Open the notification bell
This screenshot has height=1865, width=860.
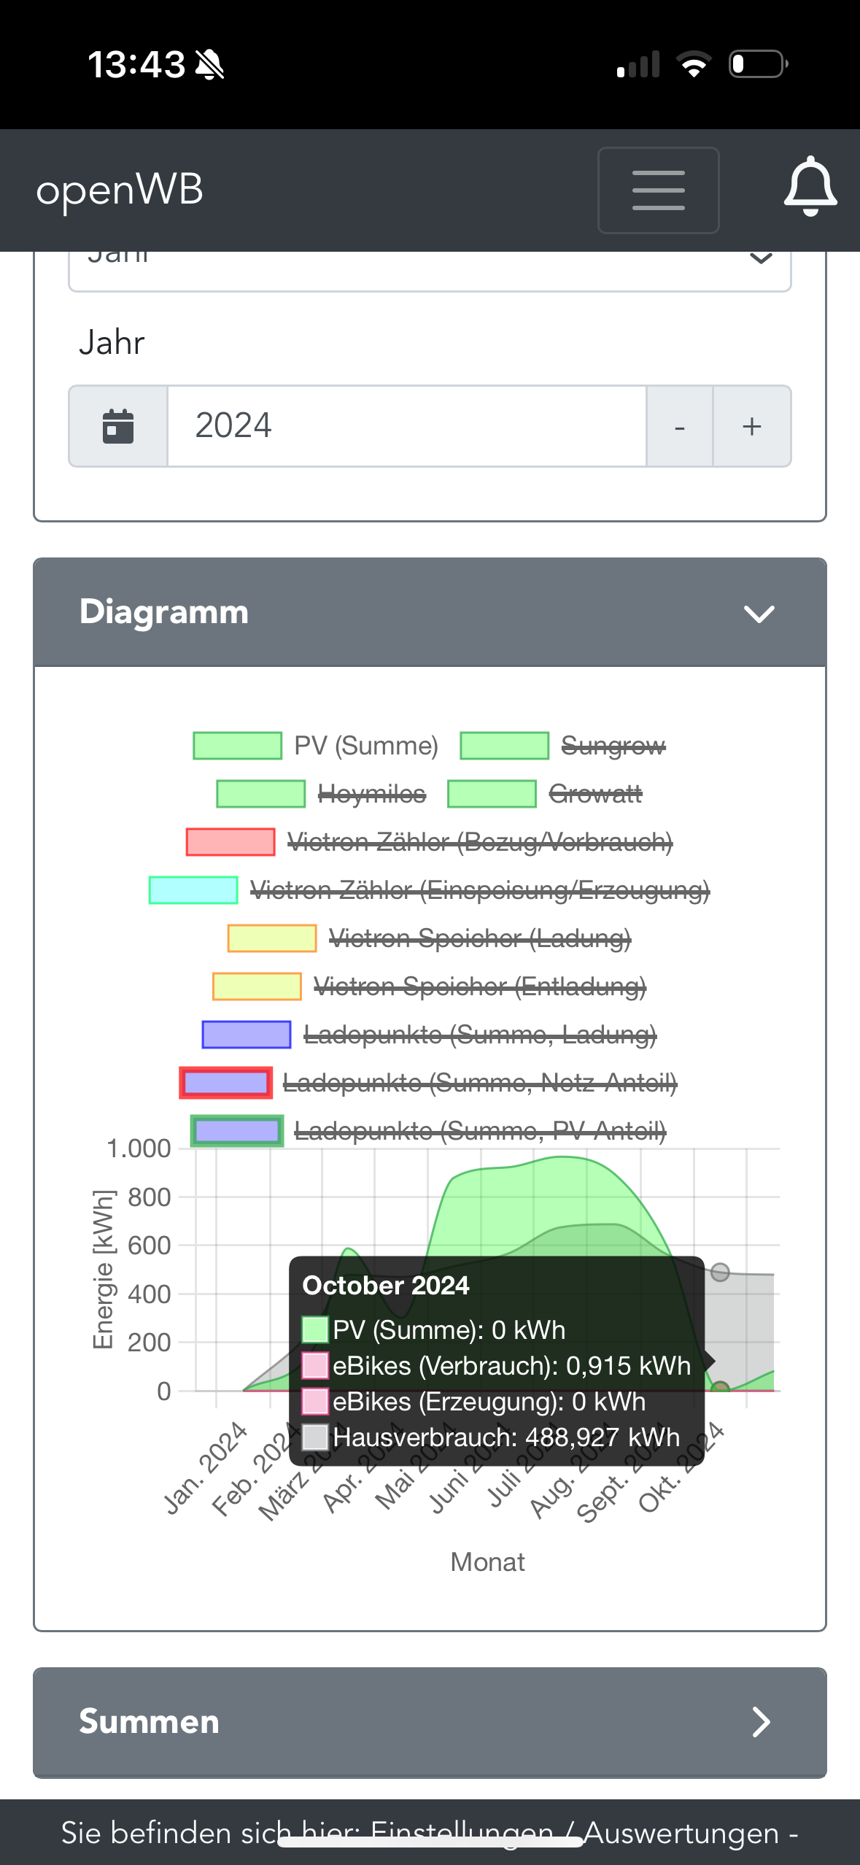810,188
